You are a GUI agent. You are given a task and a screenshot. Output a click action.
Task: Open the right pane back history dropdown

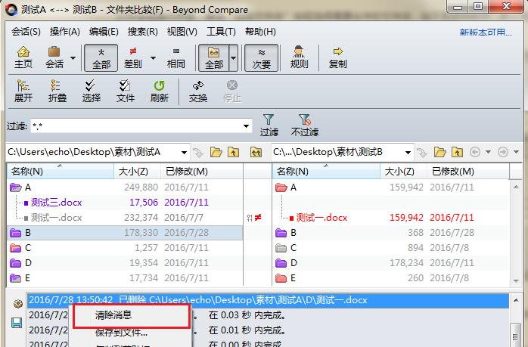tap(488, 152)
